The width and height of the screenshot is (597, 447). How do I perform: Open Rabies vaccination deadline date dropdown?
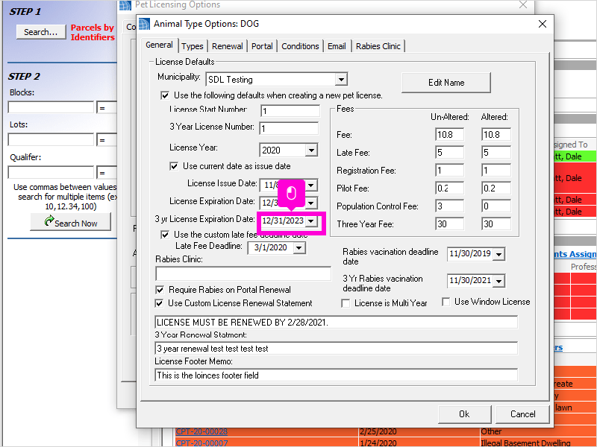tap(498, 254)
